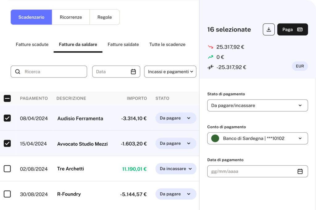
Task: Click the search magnifier icon
Action: (x=18, y=72)
